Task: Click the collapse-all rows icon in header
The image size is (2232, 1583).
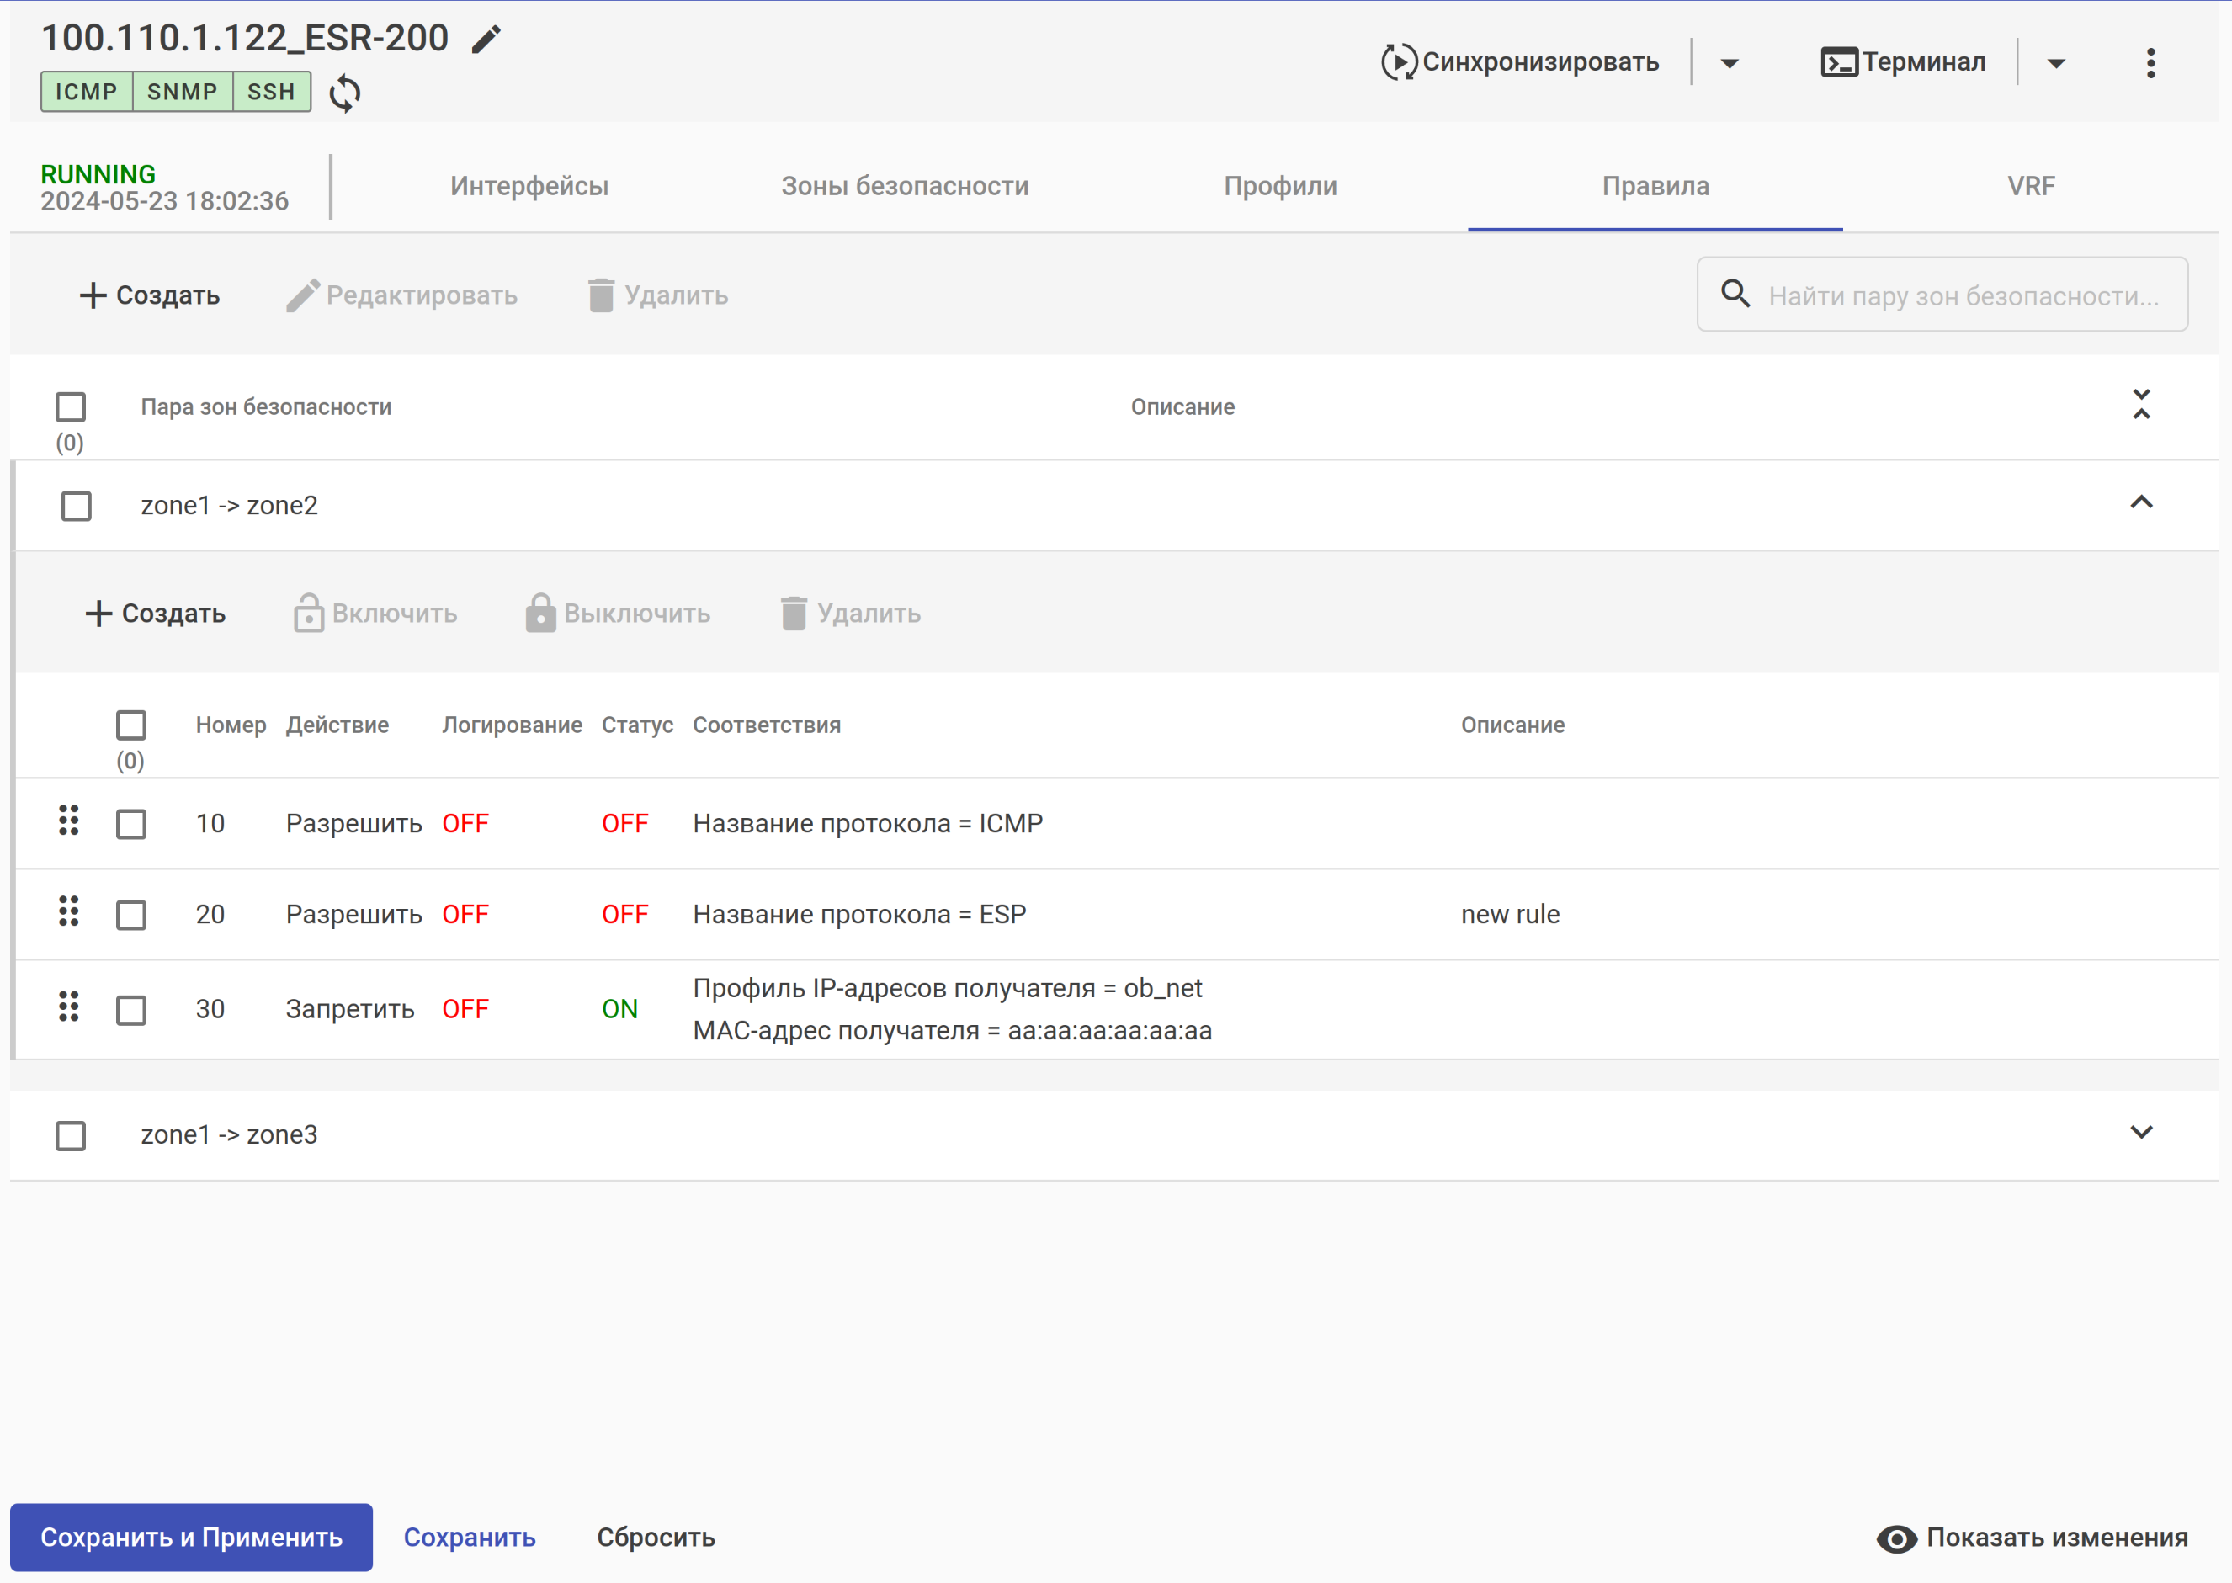Action: pyautogui.click(x=2140, y=405)
